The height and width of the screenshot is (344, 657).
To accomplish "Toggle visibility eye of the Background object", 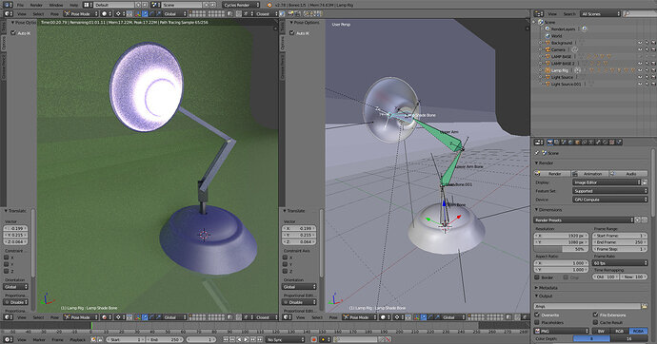I will [x=640, y=43].
